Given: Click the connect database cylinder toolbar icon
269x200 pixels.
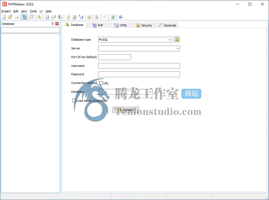Looking at the screenshot, I should [x=39, y=17].
